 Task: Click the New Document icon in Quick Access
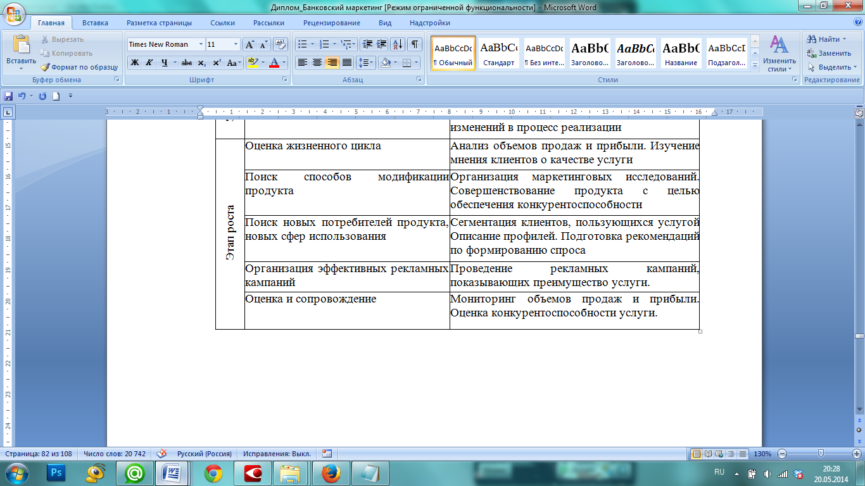(56, 96)
